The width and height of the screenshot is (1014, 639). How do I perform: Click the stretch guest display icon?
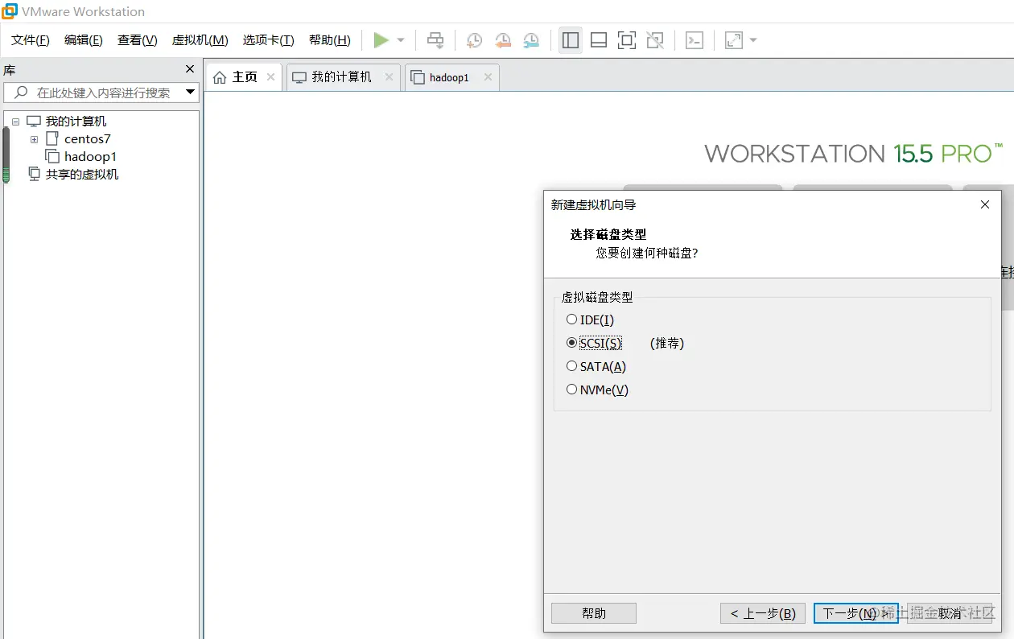pos(734,40)
